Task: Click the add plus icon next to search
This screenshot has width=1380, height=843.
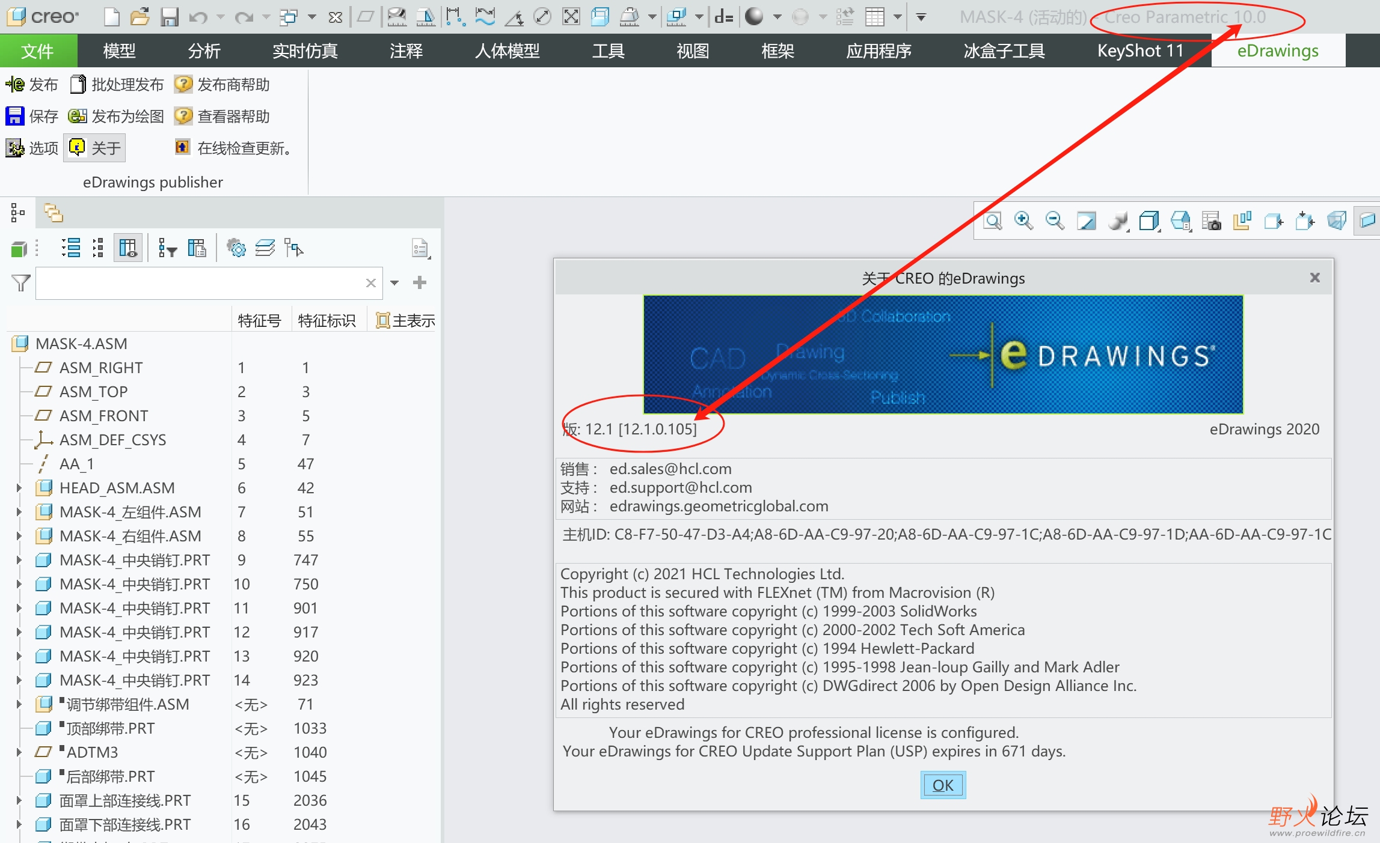Action: [420, 282]
